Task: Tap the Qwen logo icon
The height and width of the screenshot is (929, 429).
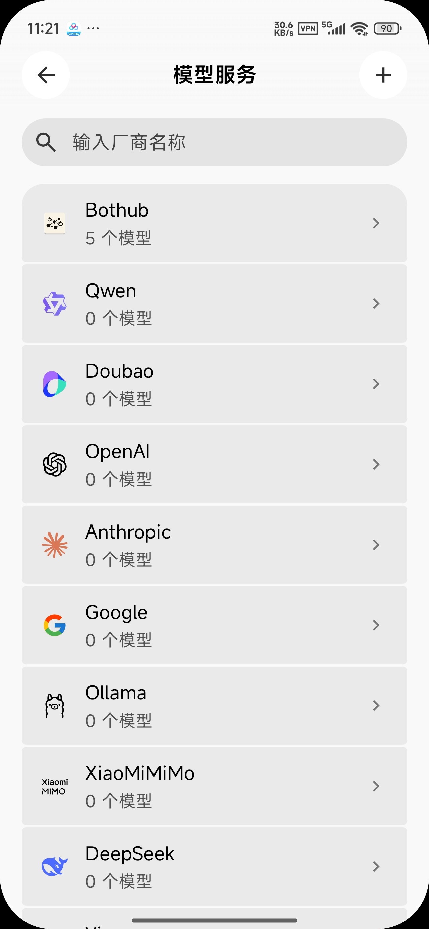Action: [55, 304]
